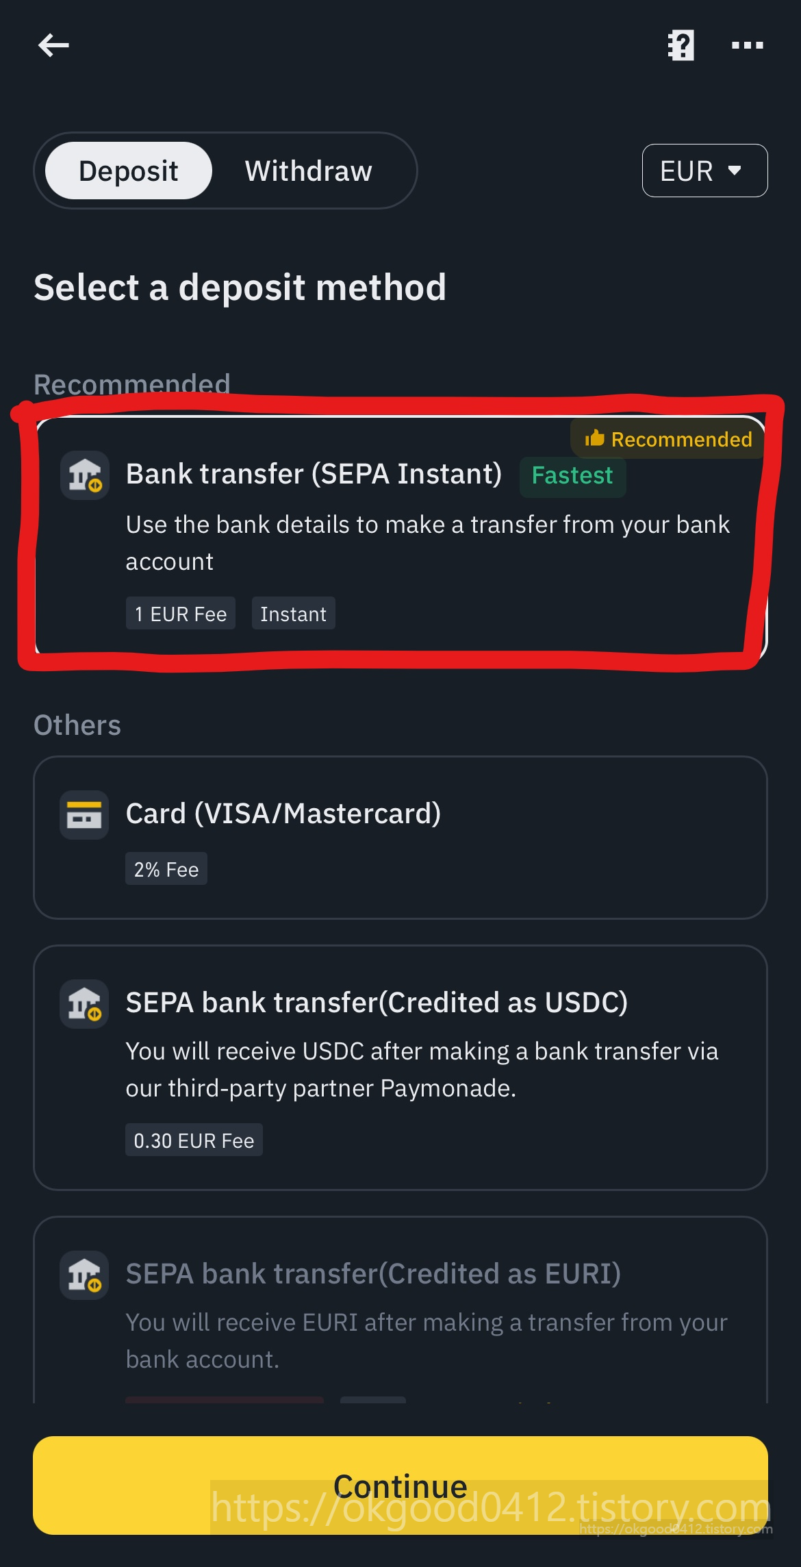Viewport: 801px width, 1567px height.
Task: Click the 2% Fee label
Action: pos(166,869)
